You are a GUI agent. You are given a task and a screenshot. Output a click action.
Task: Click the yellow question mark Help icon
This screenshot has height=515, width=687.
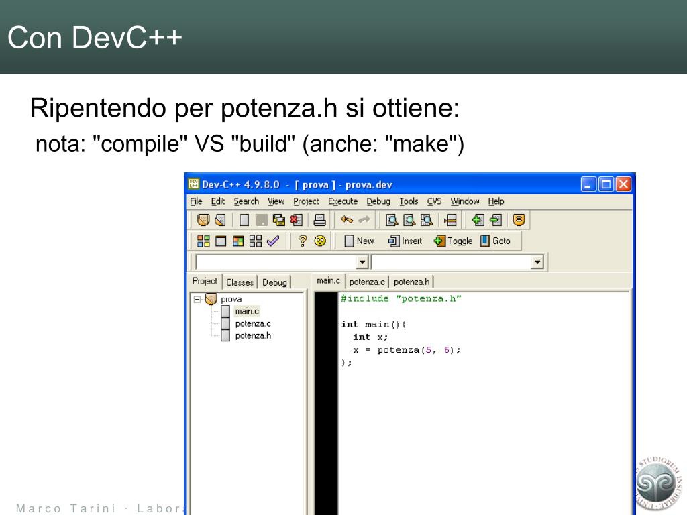[303, 241]
